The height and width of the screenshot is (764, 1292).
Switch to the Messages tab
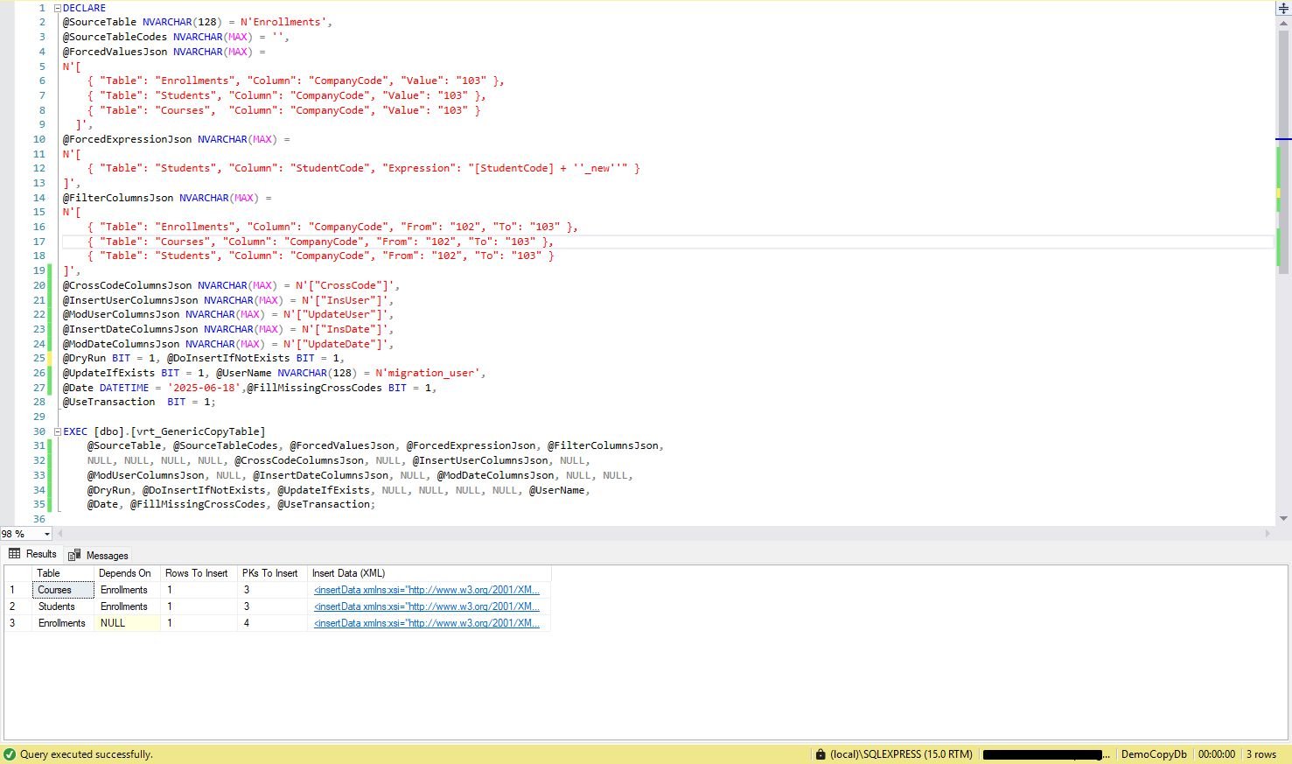(x=99, y=555)
